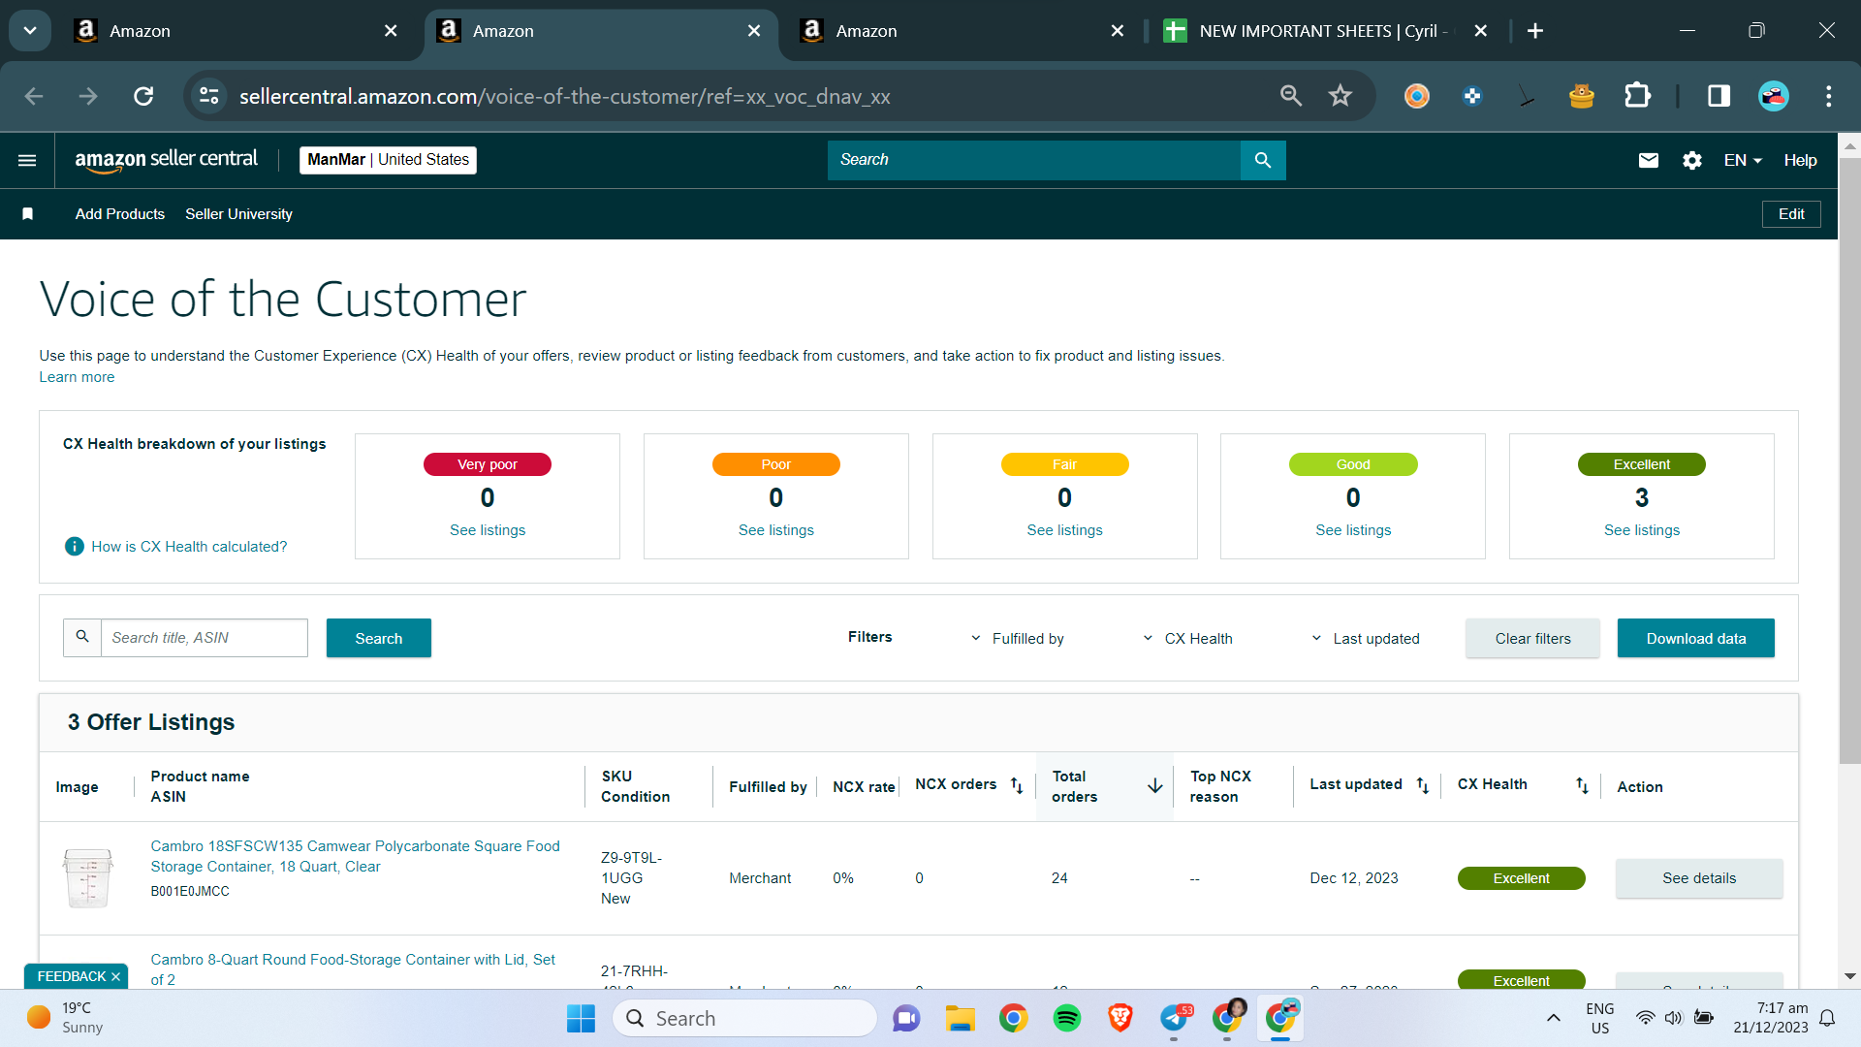1861x1047 pixels.
Task: See listings under Very poor
Action: [x=488, y=530]
